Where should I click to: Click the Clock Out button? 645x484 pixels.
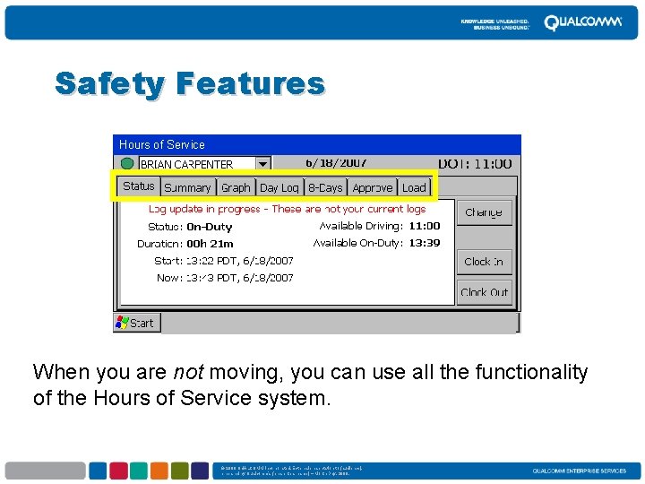(484, 292)
